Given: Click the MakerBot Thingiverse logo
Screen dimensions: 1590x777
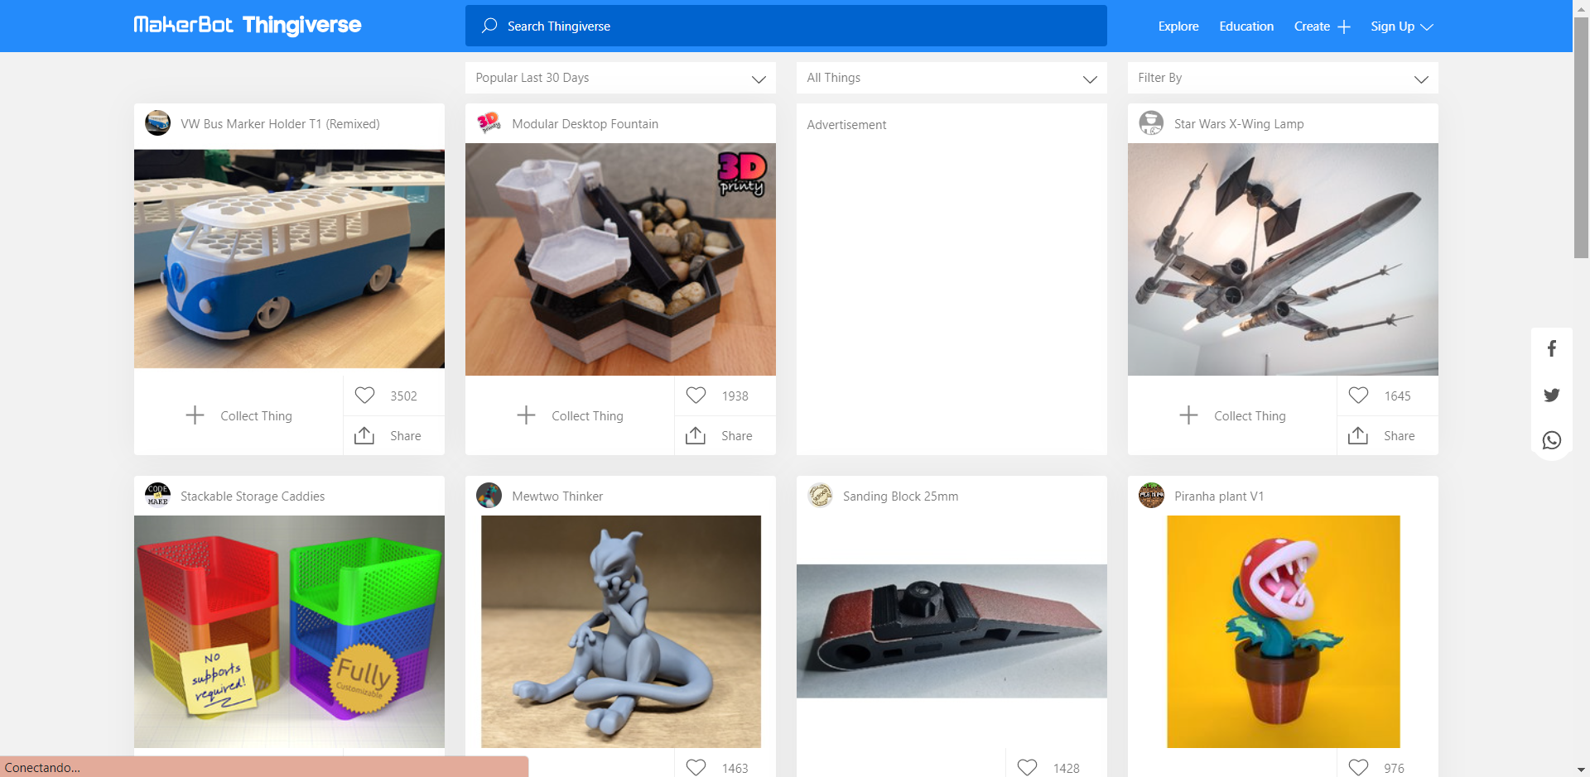Looking at the screenshot, I should coord(247,26).
